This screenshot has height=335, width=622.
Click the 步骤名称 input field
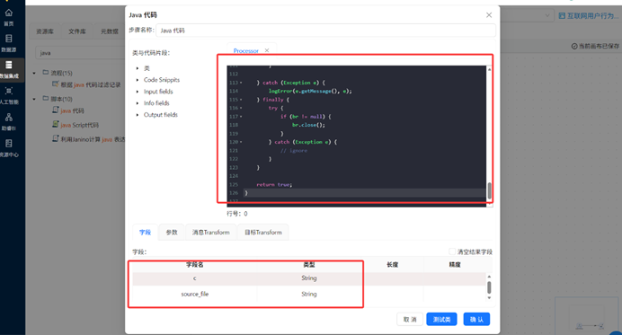pyautogui.click(x=325, y=31)
